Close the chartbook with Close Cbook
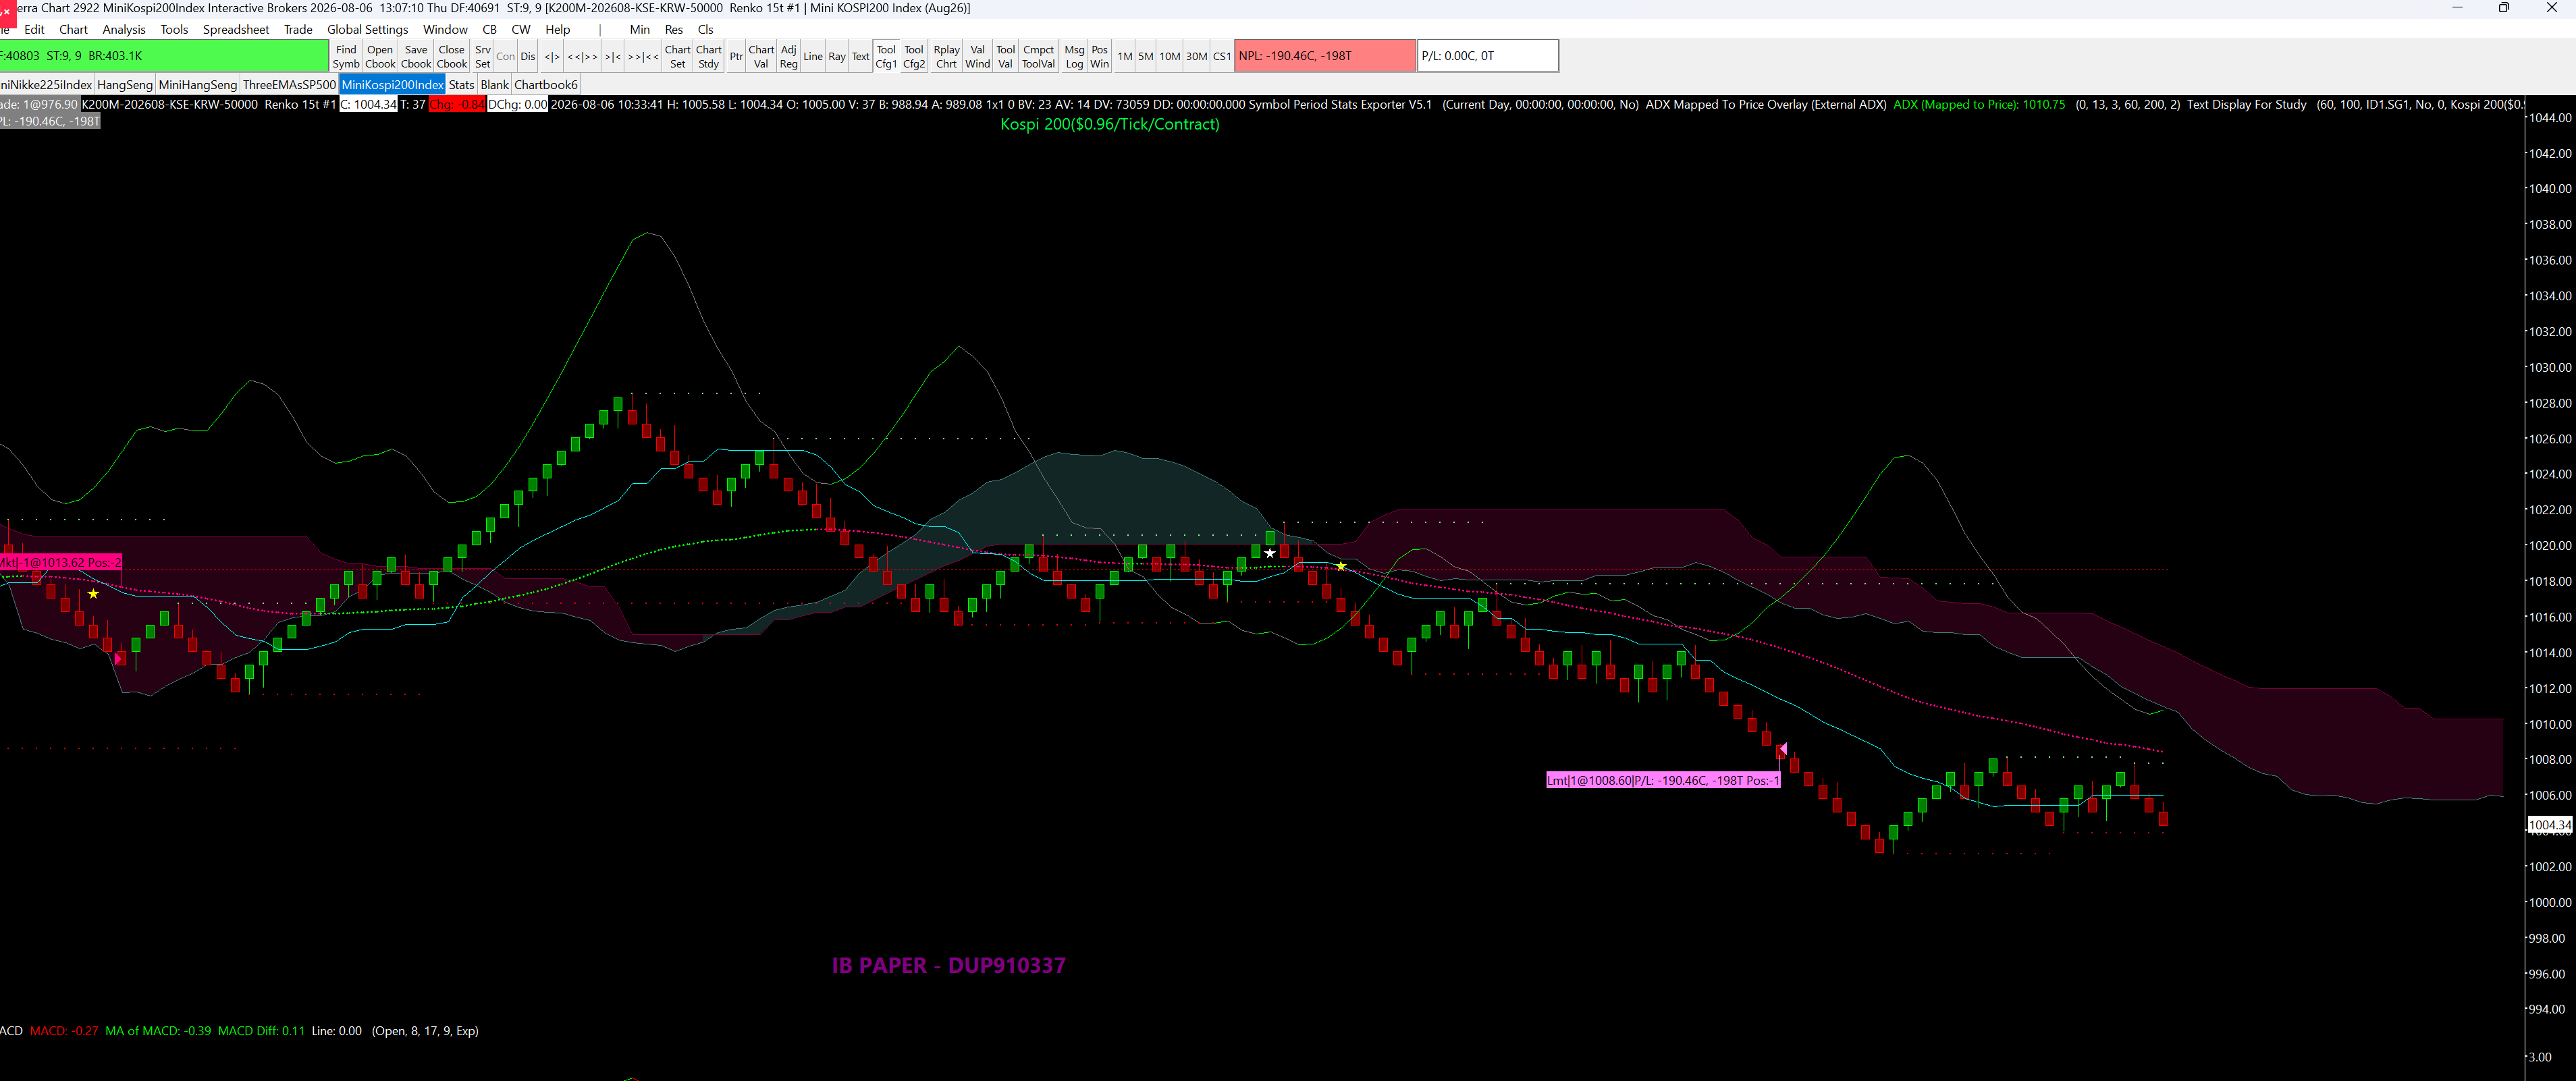The image size is (2576, 1081). (x=452, y=56)
